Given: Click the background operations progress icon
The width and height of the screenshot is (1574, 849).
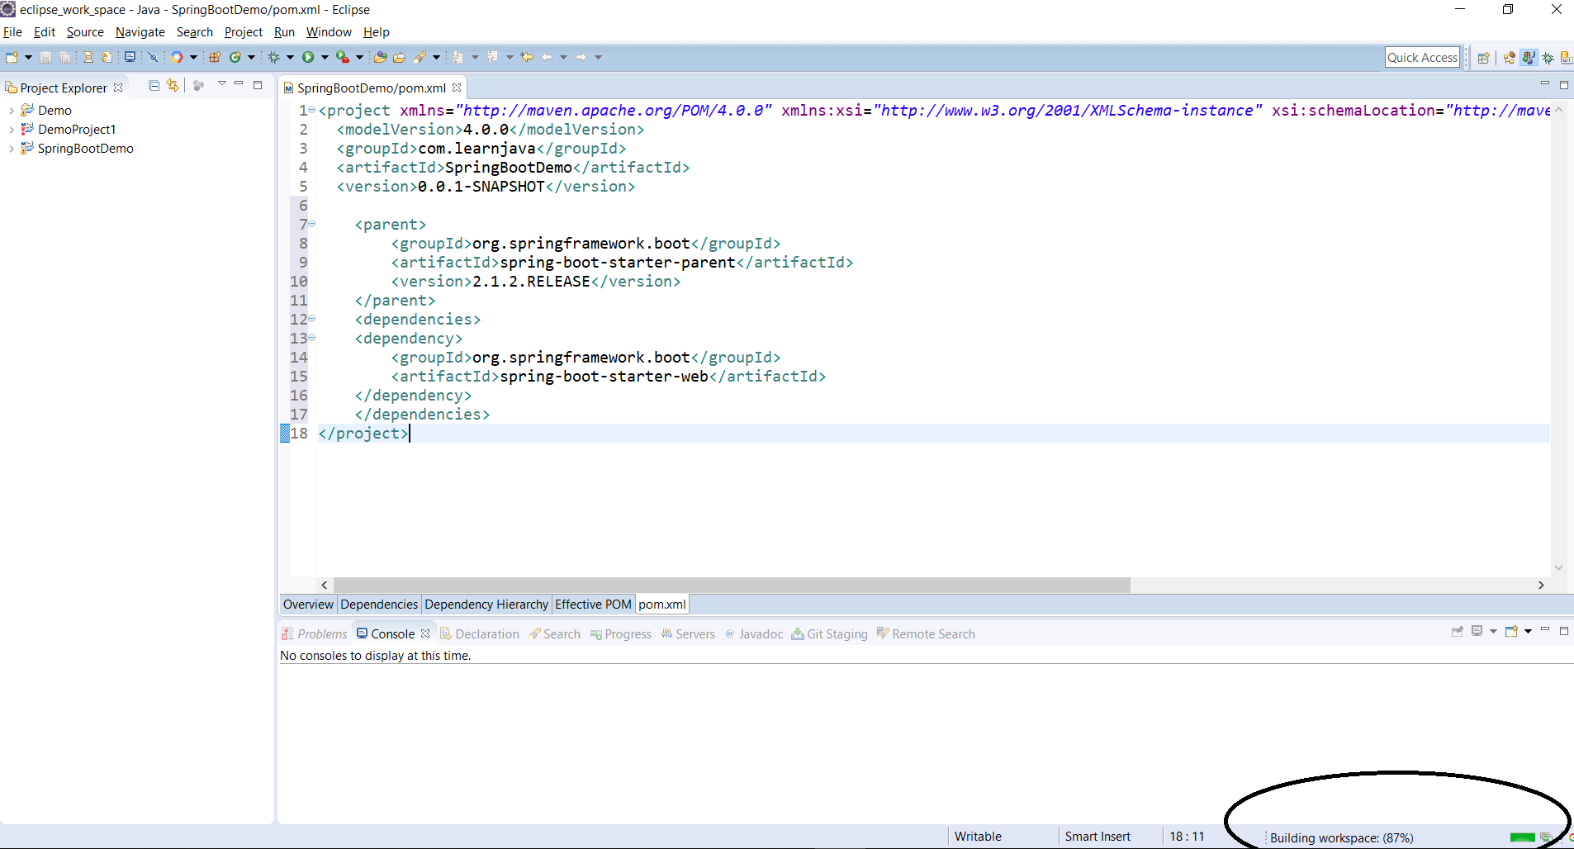Looking at the screenshot, I should click(x=1545, y=837).
